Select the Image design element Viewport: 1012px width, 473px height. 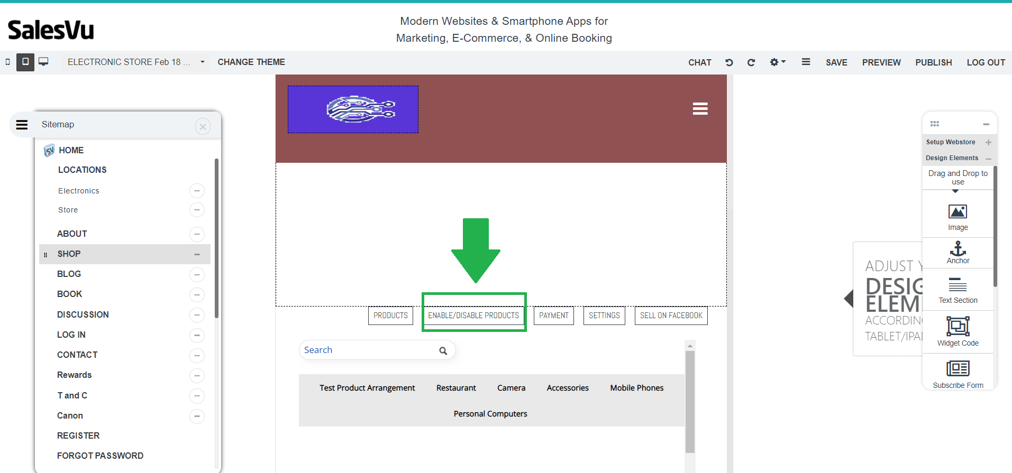(958, 217)
